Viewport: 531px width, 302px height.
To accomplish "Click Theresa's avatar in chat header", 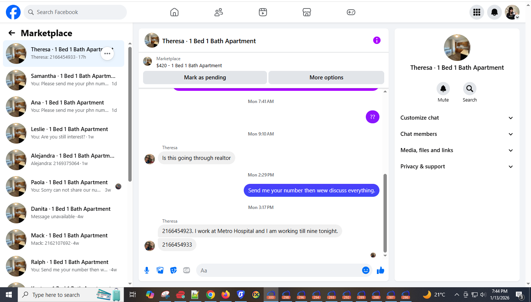I will coord(152,40).
